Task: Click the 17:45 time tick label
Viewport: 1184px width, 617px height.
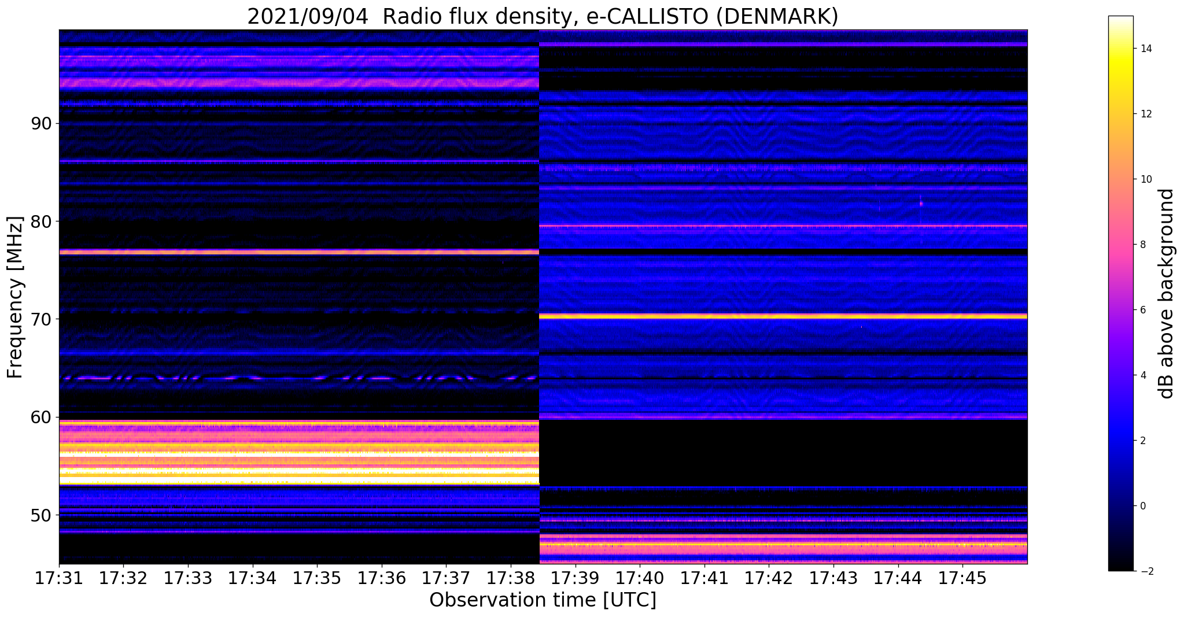Action: tap(962, 578)
